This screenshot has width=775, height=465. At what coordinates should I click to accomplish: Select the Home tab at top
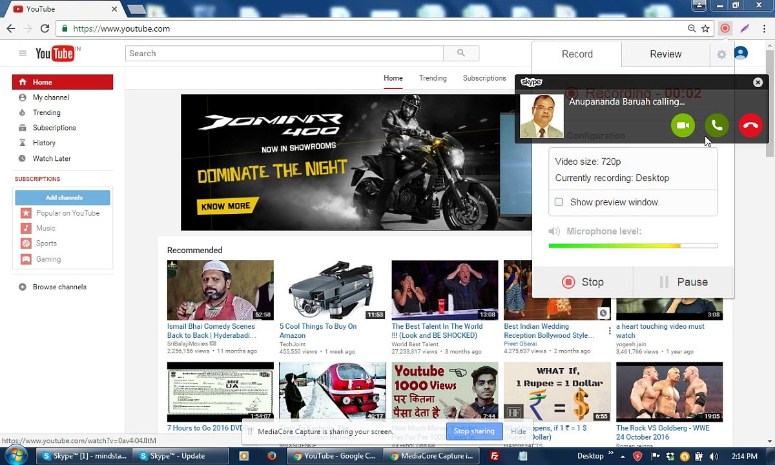[393, 78]
